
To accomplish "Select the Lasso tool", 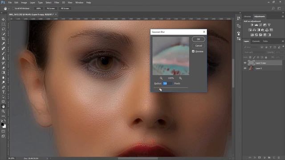I will coord(3,29).
